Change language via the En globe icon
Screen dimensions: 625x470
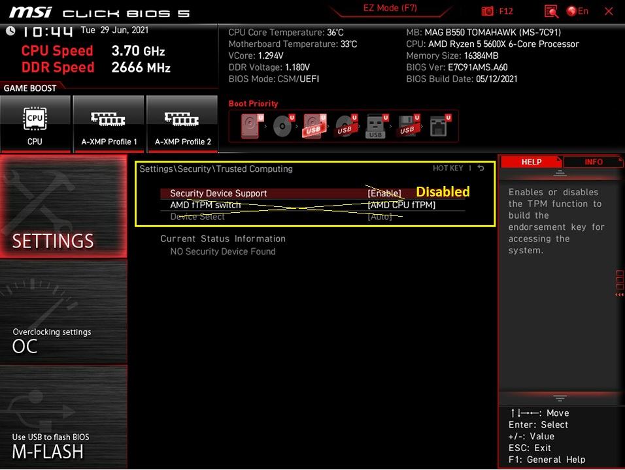(577, 11)
